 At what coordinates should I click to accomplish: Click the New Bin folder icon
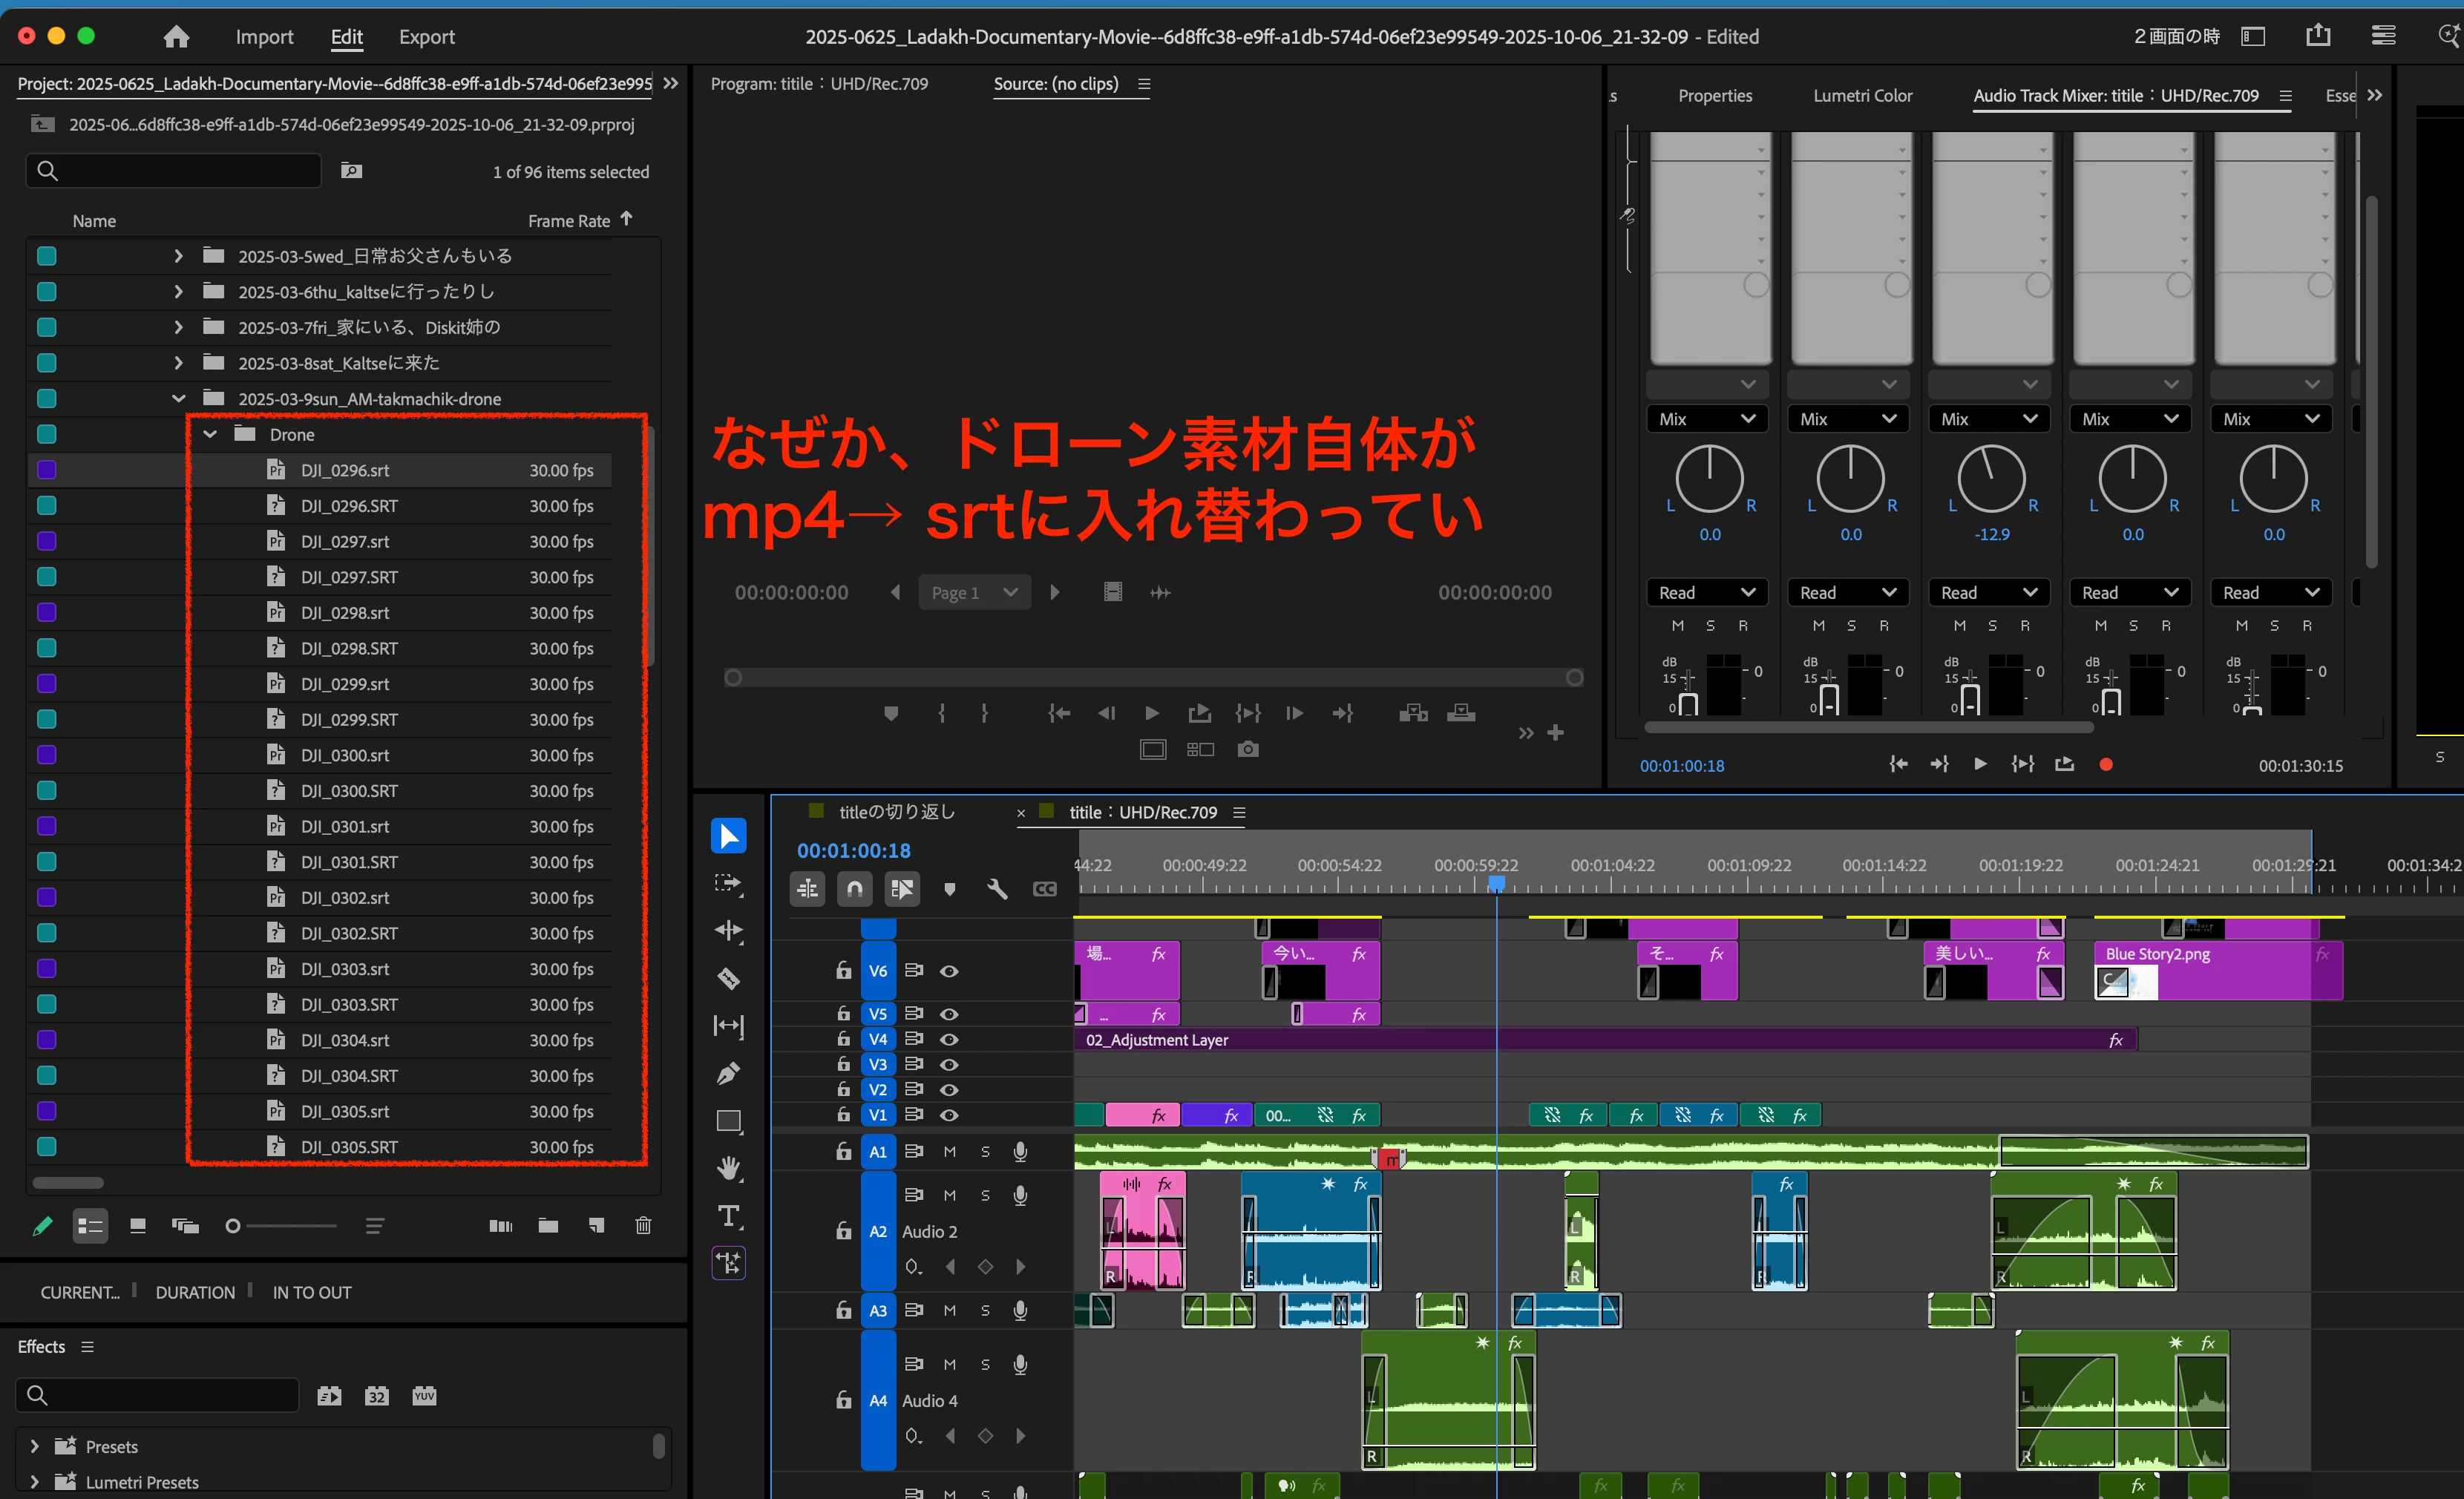[548, 1225]
